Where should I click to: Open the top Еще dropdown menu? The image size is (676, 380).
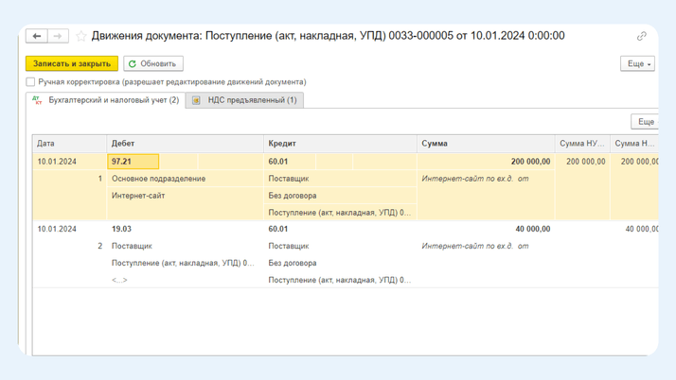[x=637, y=63]
